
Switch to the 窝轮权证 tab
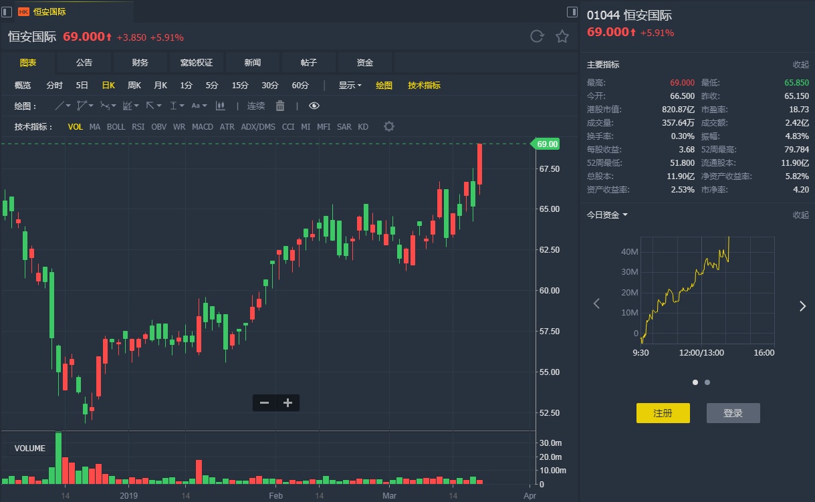point(197,62)
